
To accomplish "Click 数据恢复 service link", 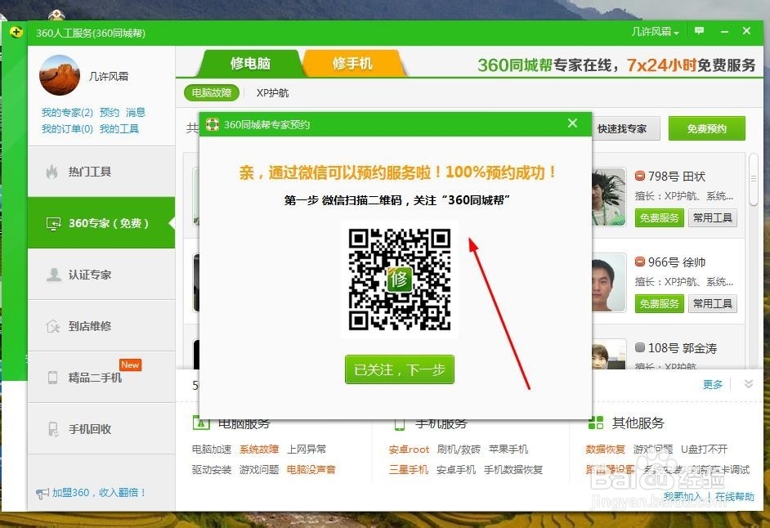I will click(606, 450).
